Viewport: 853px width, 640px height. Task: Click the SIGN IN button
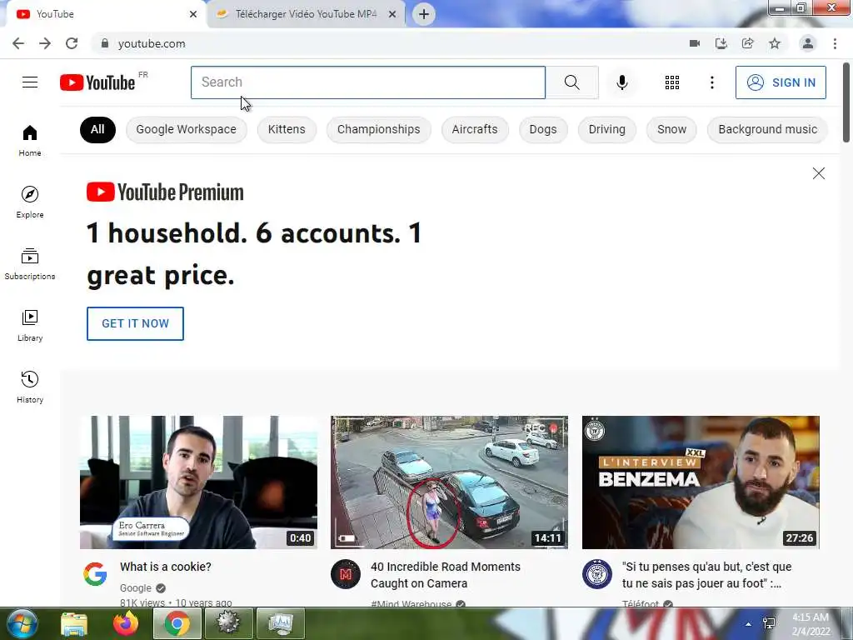click(781, 82)
